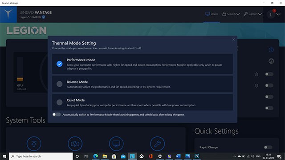285x160 pixels.
Task: Toggle the first switch beside gear
Action: pyautogui.click(x=269, y=74)
